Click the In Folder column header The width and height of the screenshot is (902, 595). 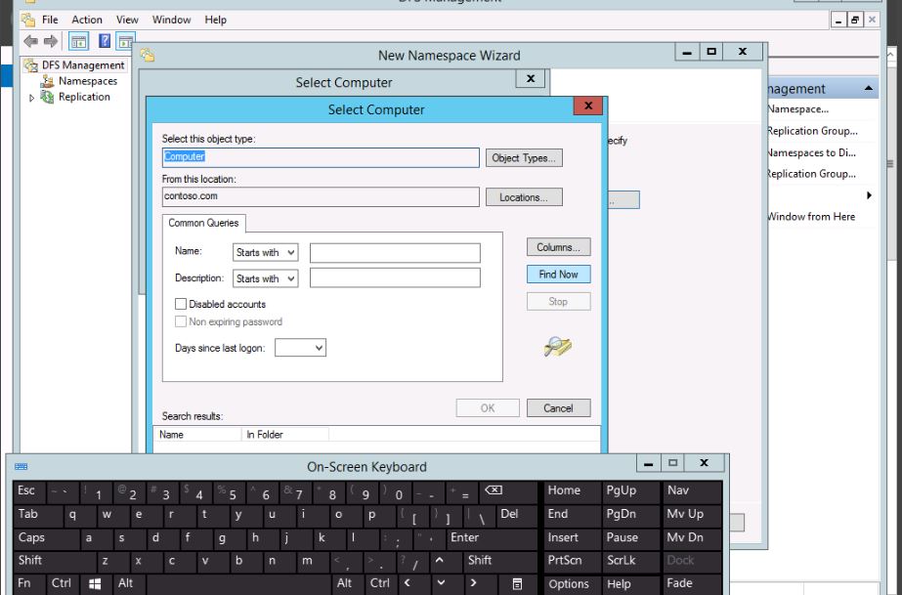point(284,435)
